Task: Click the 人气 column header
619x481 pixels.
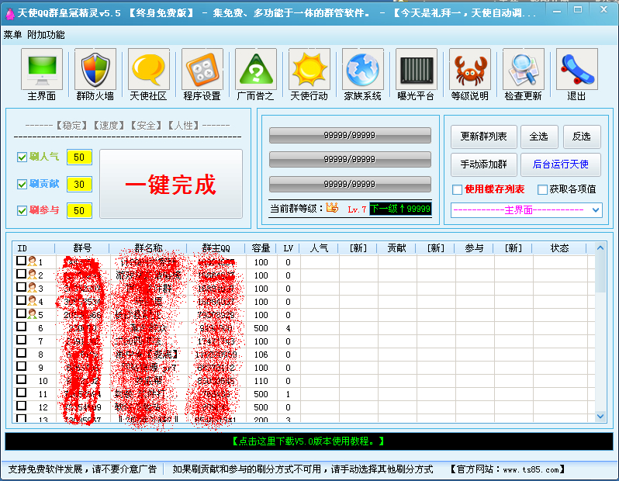Action: point(319,248)
